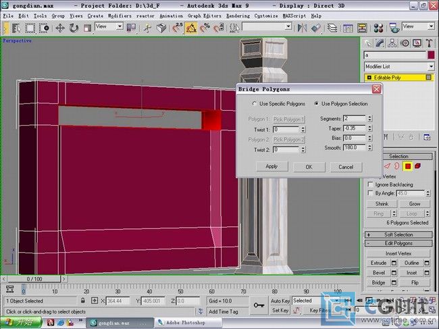Toggle Border sub-object selection level
439x329 pixels.
(x=396, y=166)
